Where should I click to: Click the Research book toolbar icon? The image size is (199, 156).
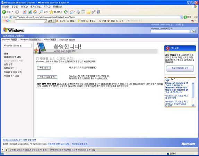98,12
